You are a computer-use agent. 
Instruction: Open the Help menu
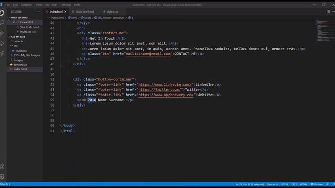[77, 5]
